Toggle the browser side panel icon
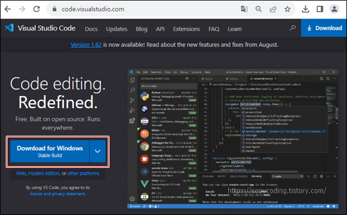This screenshot has height=215, width=347. pos(320,9)
